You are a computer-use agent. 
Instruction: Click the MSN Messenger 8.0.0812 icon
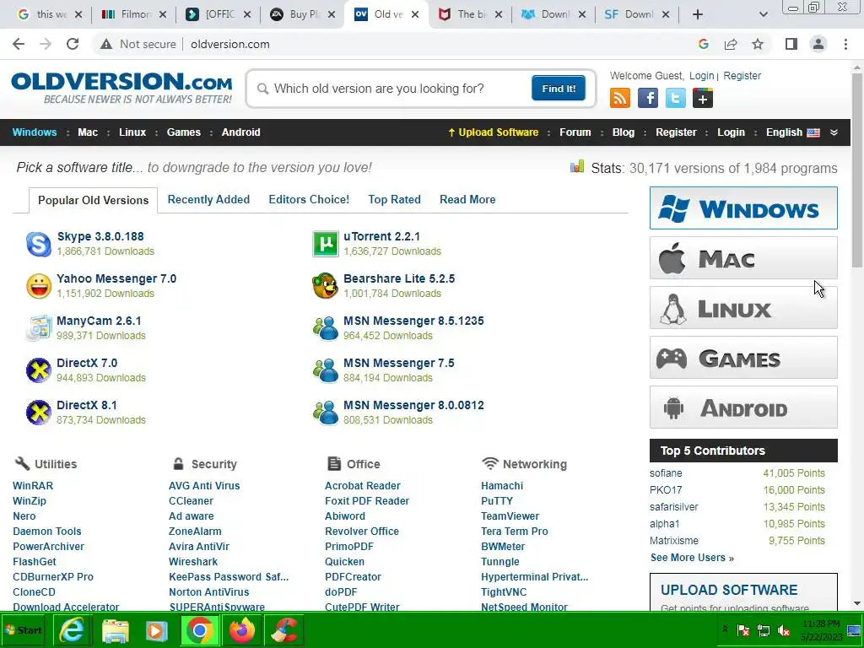tap(326, 413)
